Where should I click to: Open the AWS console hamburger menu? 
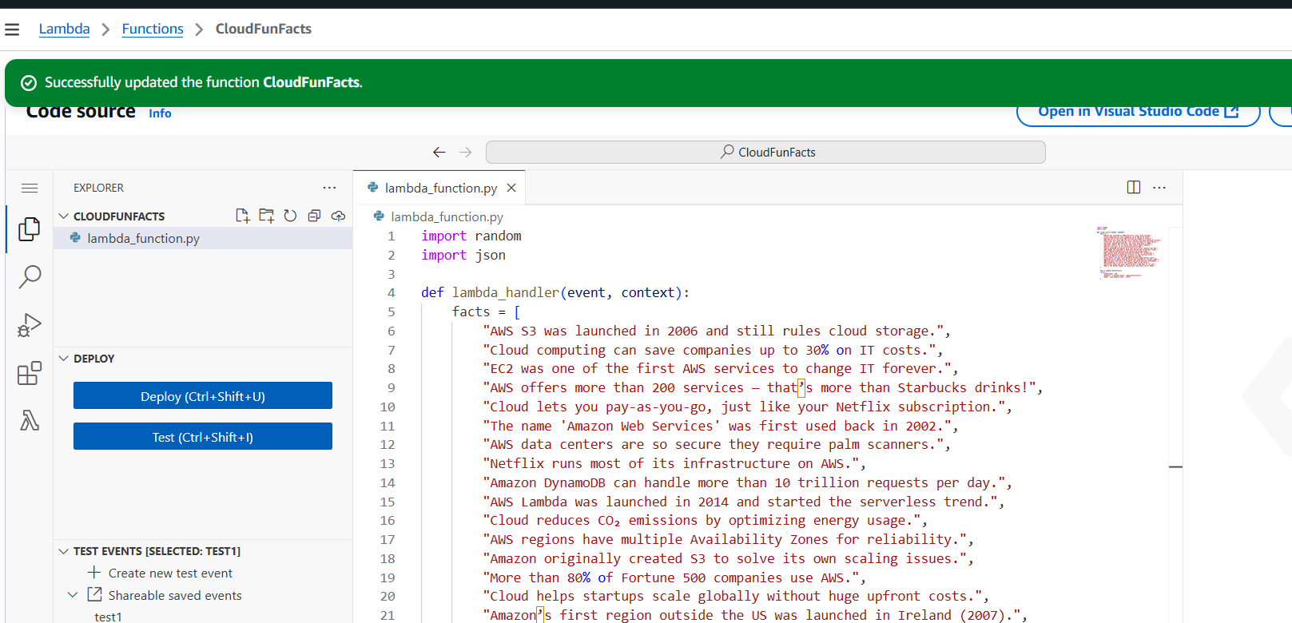[12, 30]
